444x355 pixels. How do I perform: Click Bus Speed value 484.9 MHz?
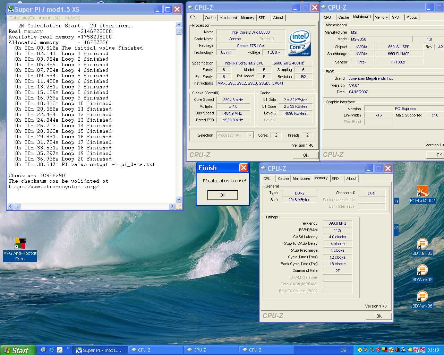[233, 113]
